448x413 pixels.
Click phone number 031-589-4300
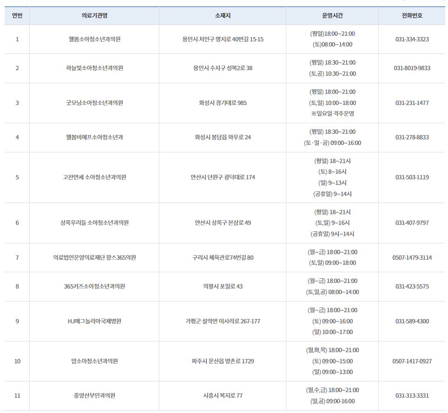pyautogui.click(x=412, y=321)
